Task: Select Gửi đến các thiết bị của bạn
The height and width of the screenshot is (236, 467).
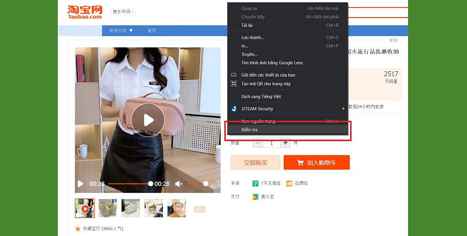Action: point(288,75)
